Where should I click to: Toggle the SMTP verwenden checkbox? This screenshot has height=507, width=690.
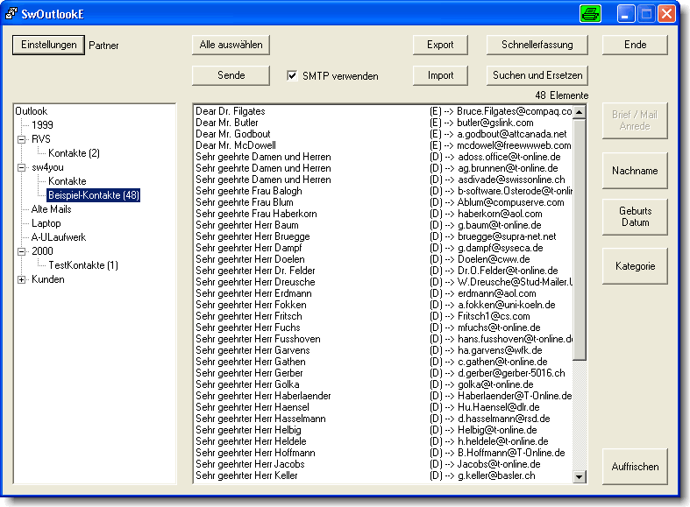click(293, 76)
